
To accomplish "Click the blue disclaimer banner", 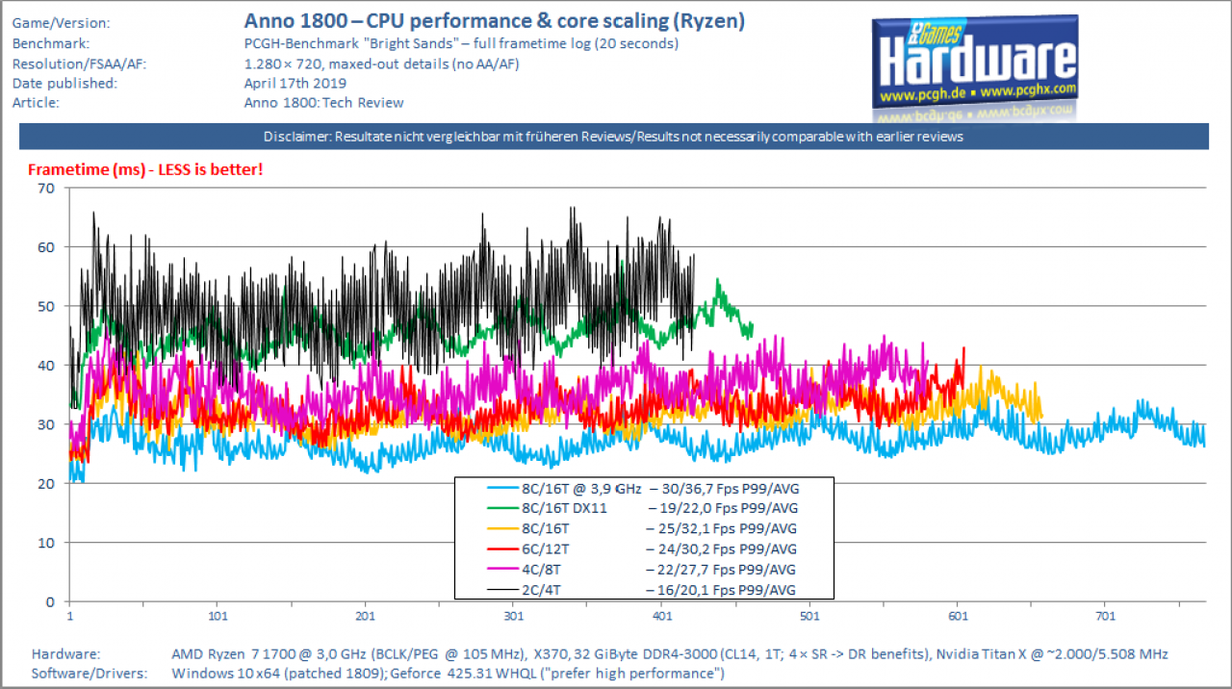I will pos(614,137).
